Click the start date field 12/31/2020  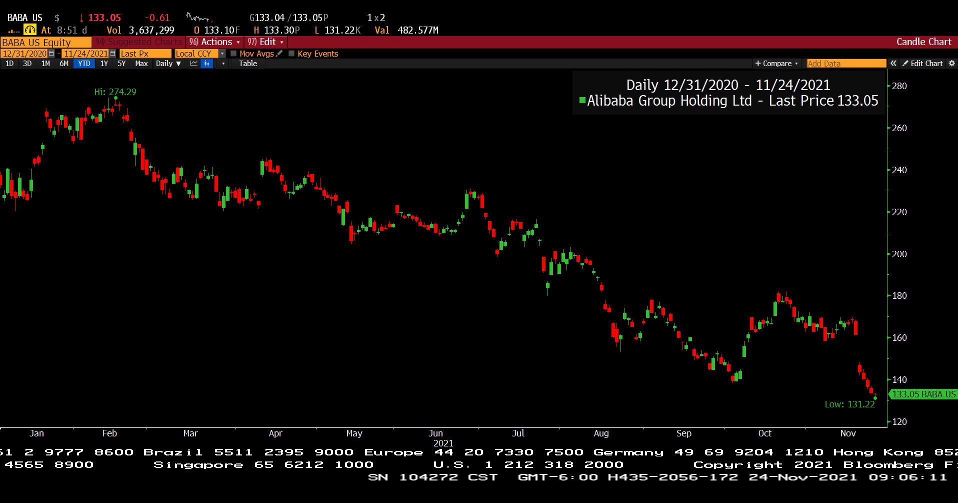pos(24,54)
